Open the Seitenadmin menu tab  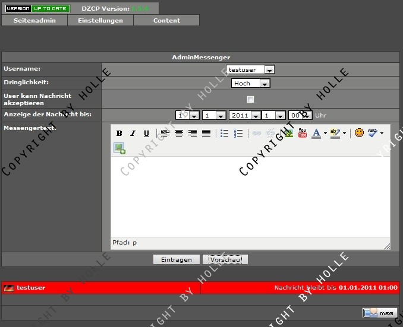(34, 20)
